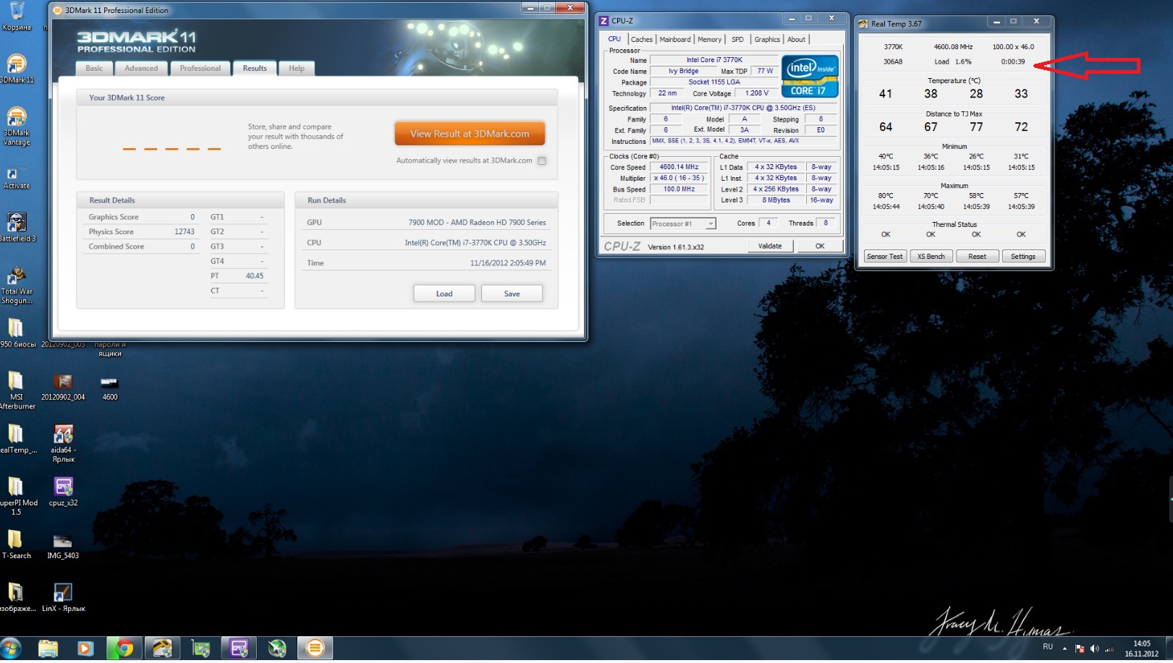Open the 20120902_004 image on the desktop
The image size is (1173, 663).
click(63, 387)
